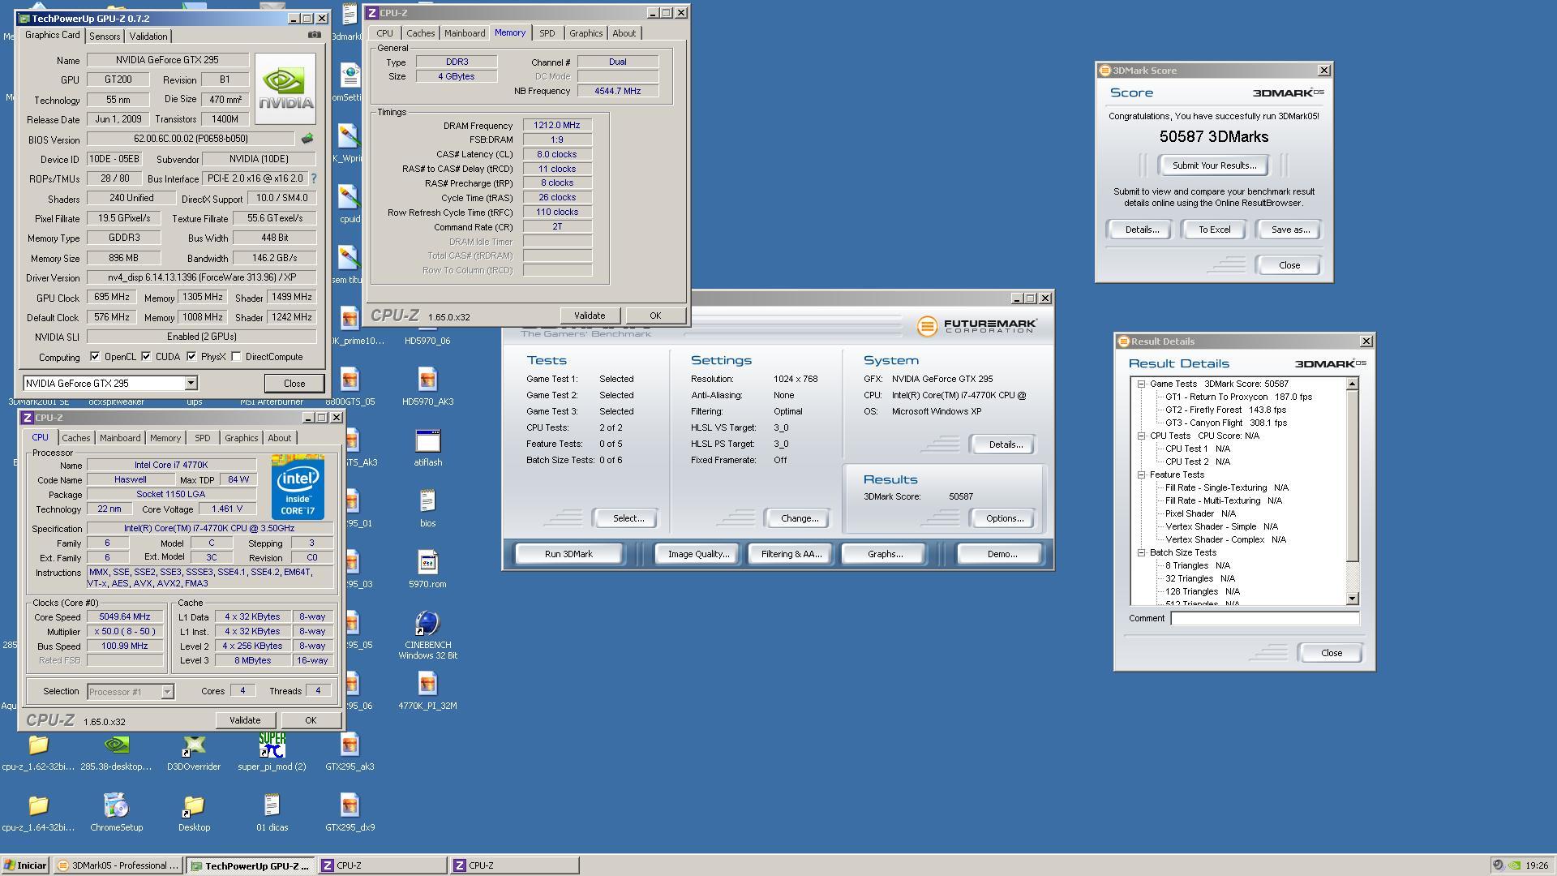
Task: Open the Desktop folder shortcut
Action: pyautogui.click(x=194, y=812)
